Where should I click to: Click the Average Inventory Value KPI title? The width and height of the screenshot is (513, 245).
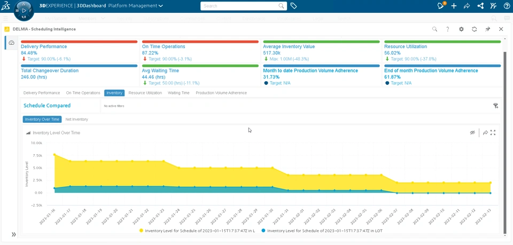(x=289, y=46)
